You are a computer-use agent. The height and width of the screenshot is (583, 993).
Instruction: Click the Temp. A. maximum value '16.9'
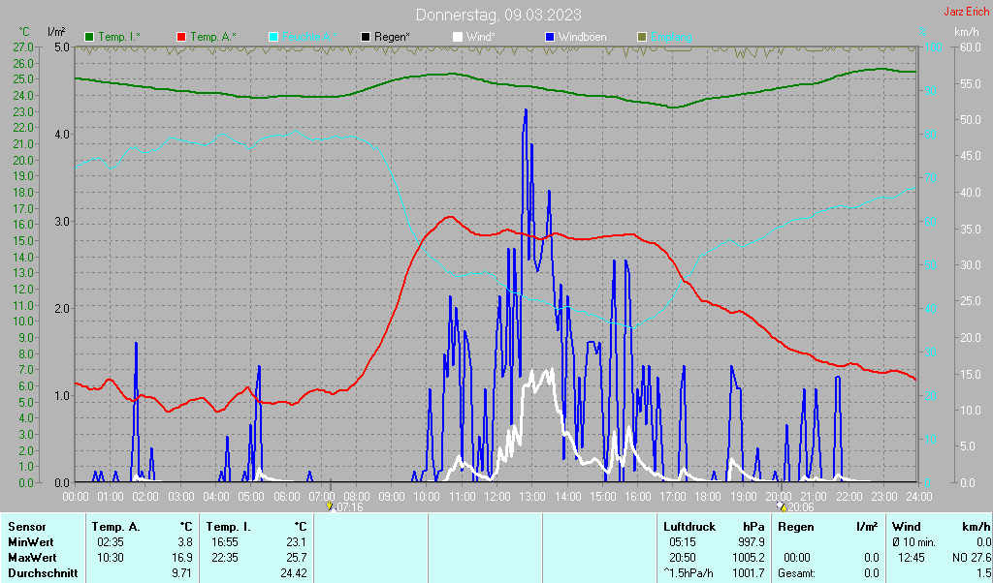pos(182,559)
